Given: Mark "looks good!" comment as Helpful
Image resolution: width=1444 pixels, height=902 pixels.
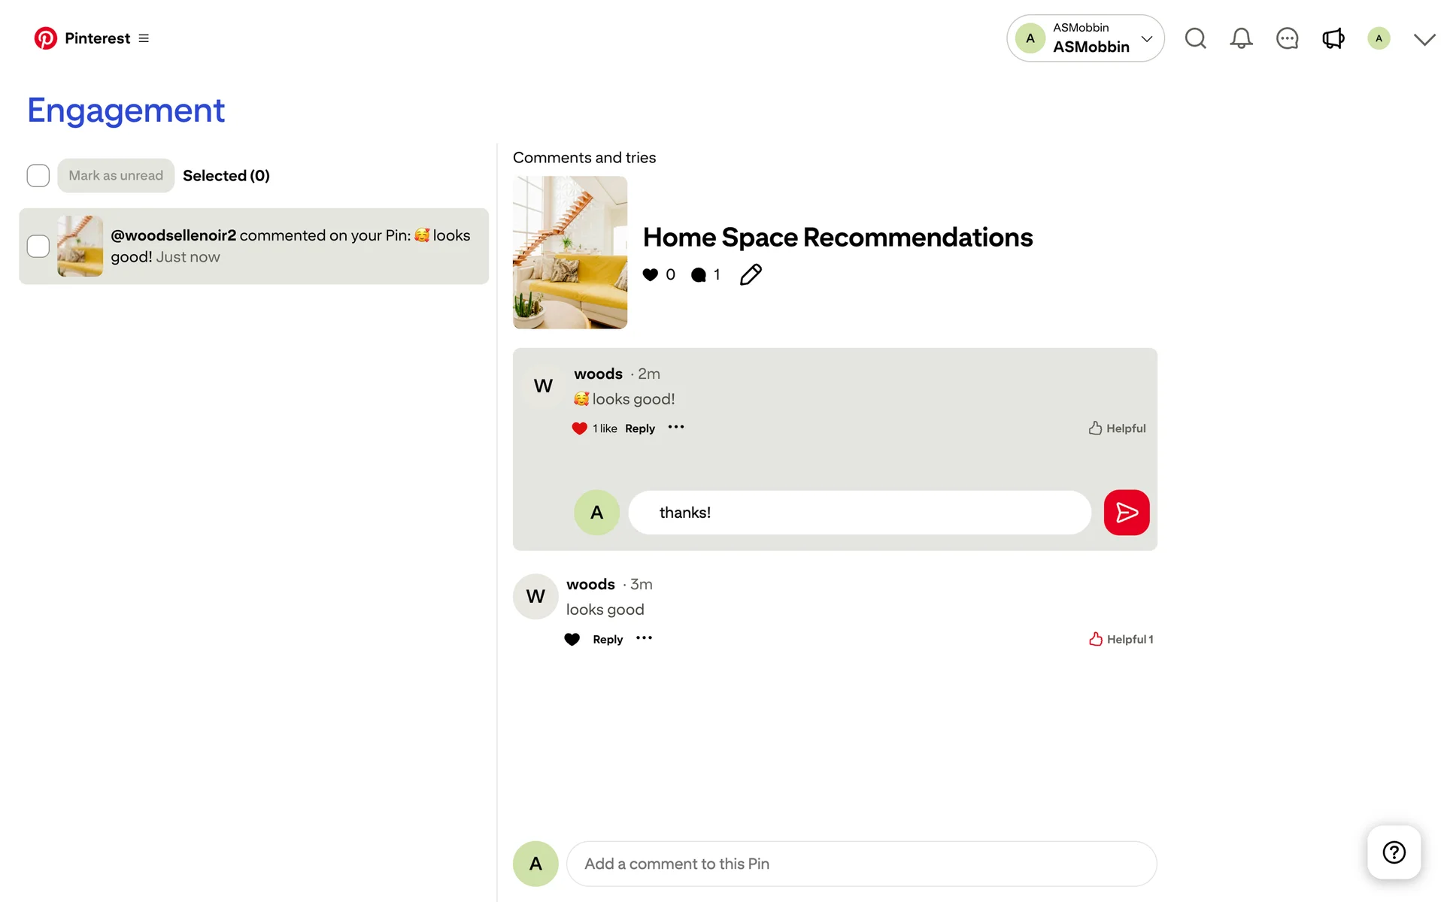Looking at the screenshot, I should 1117,428.
